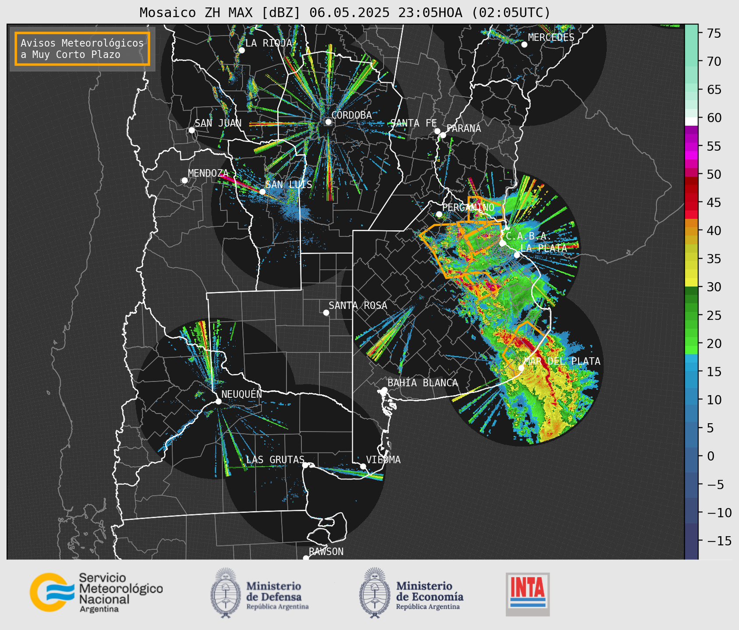Select the CORDOBA city marker
Image resolution: width=739 pixels, height=630 pixels.
(x=328, y=122)
